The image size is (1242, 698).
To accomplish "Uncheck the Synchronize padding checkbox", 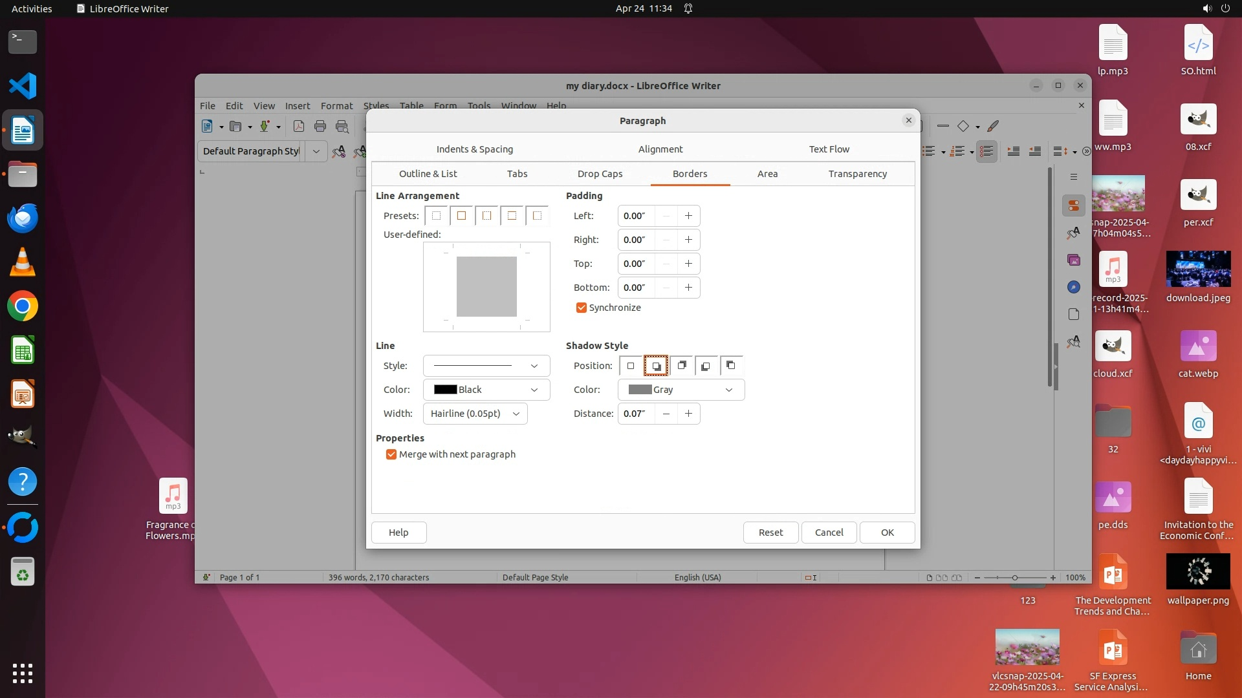I will (x=582, y=308).
